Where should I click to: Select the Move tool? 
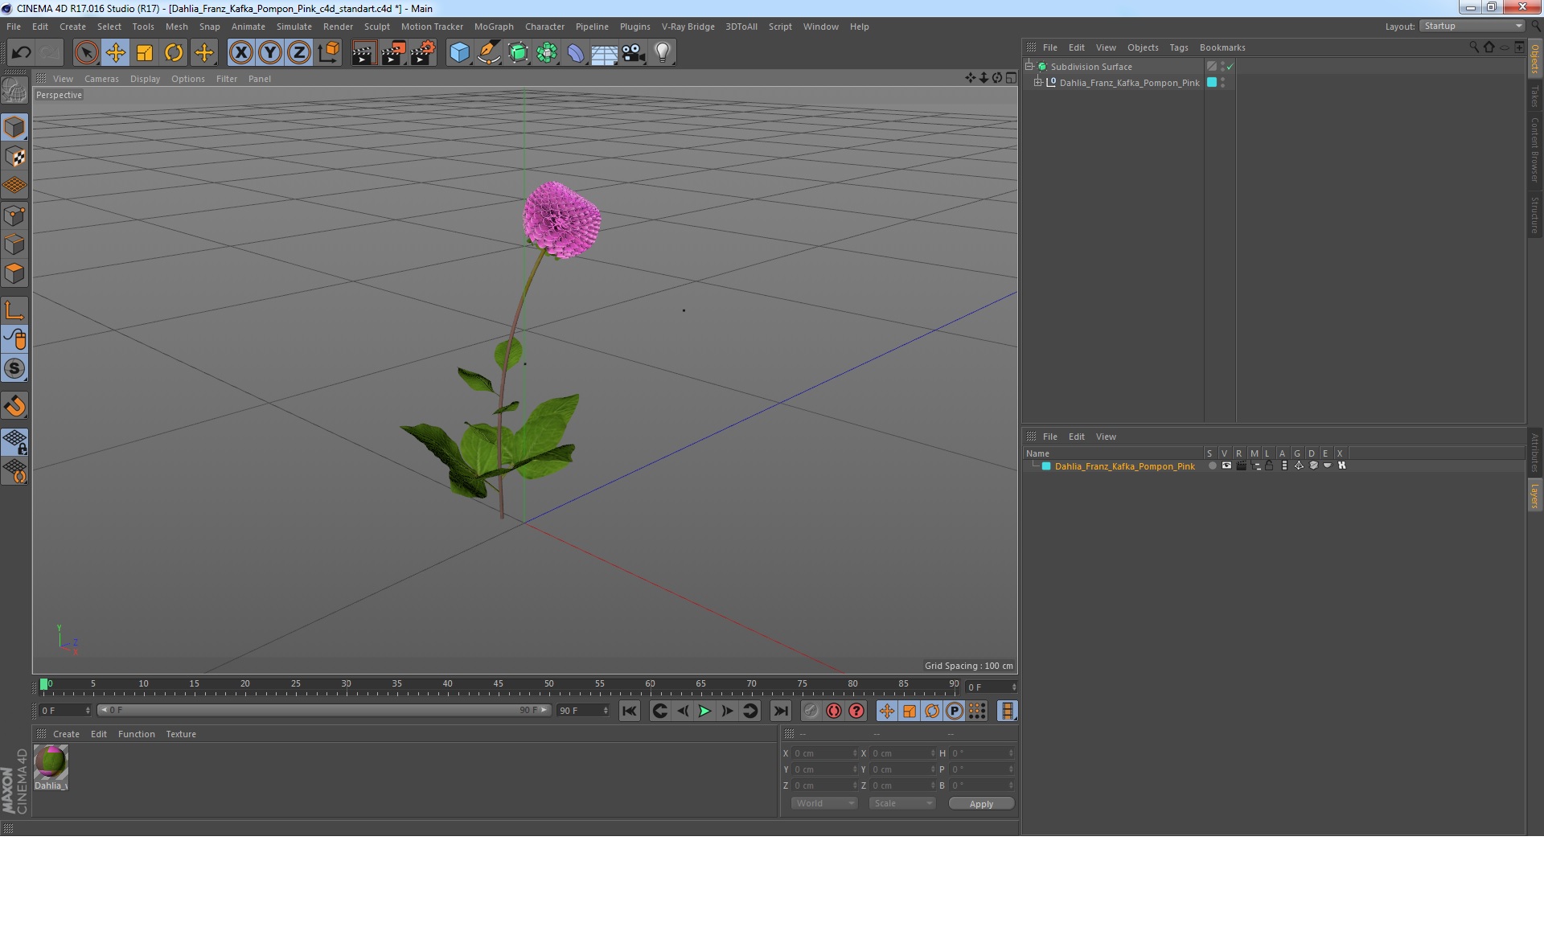click(x=115, y=53)
